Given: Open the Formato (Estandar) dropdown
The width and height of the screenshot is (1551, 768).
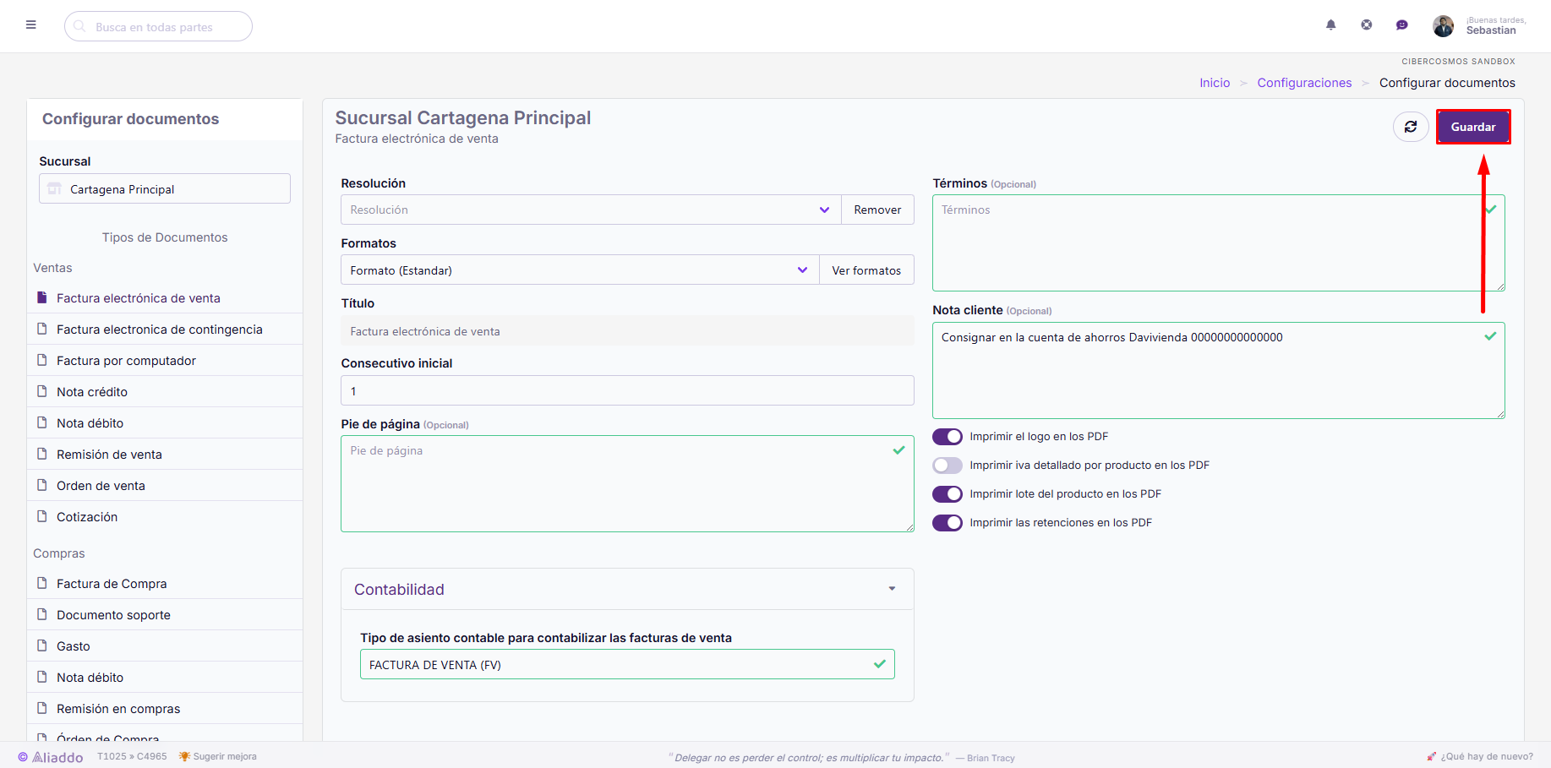Looking at the screenshot, I should (x=580, y=270).
